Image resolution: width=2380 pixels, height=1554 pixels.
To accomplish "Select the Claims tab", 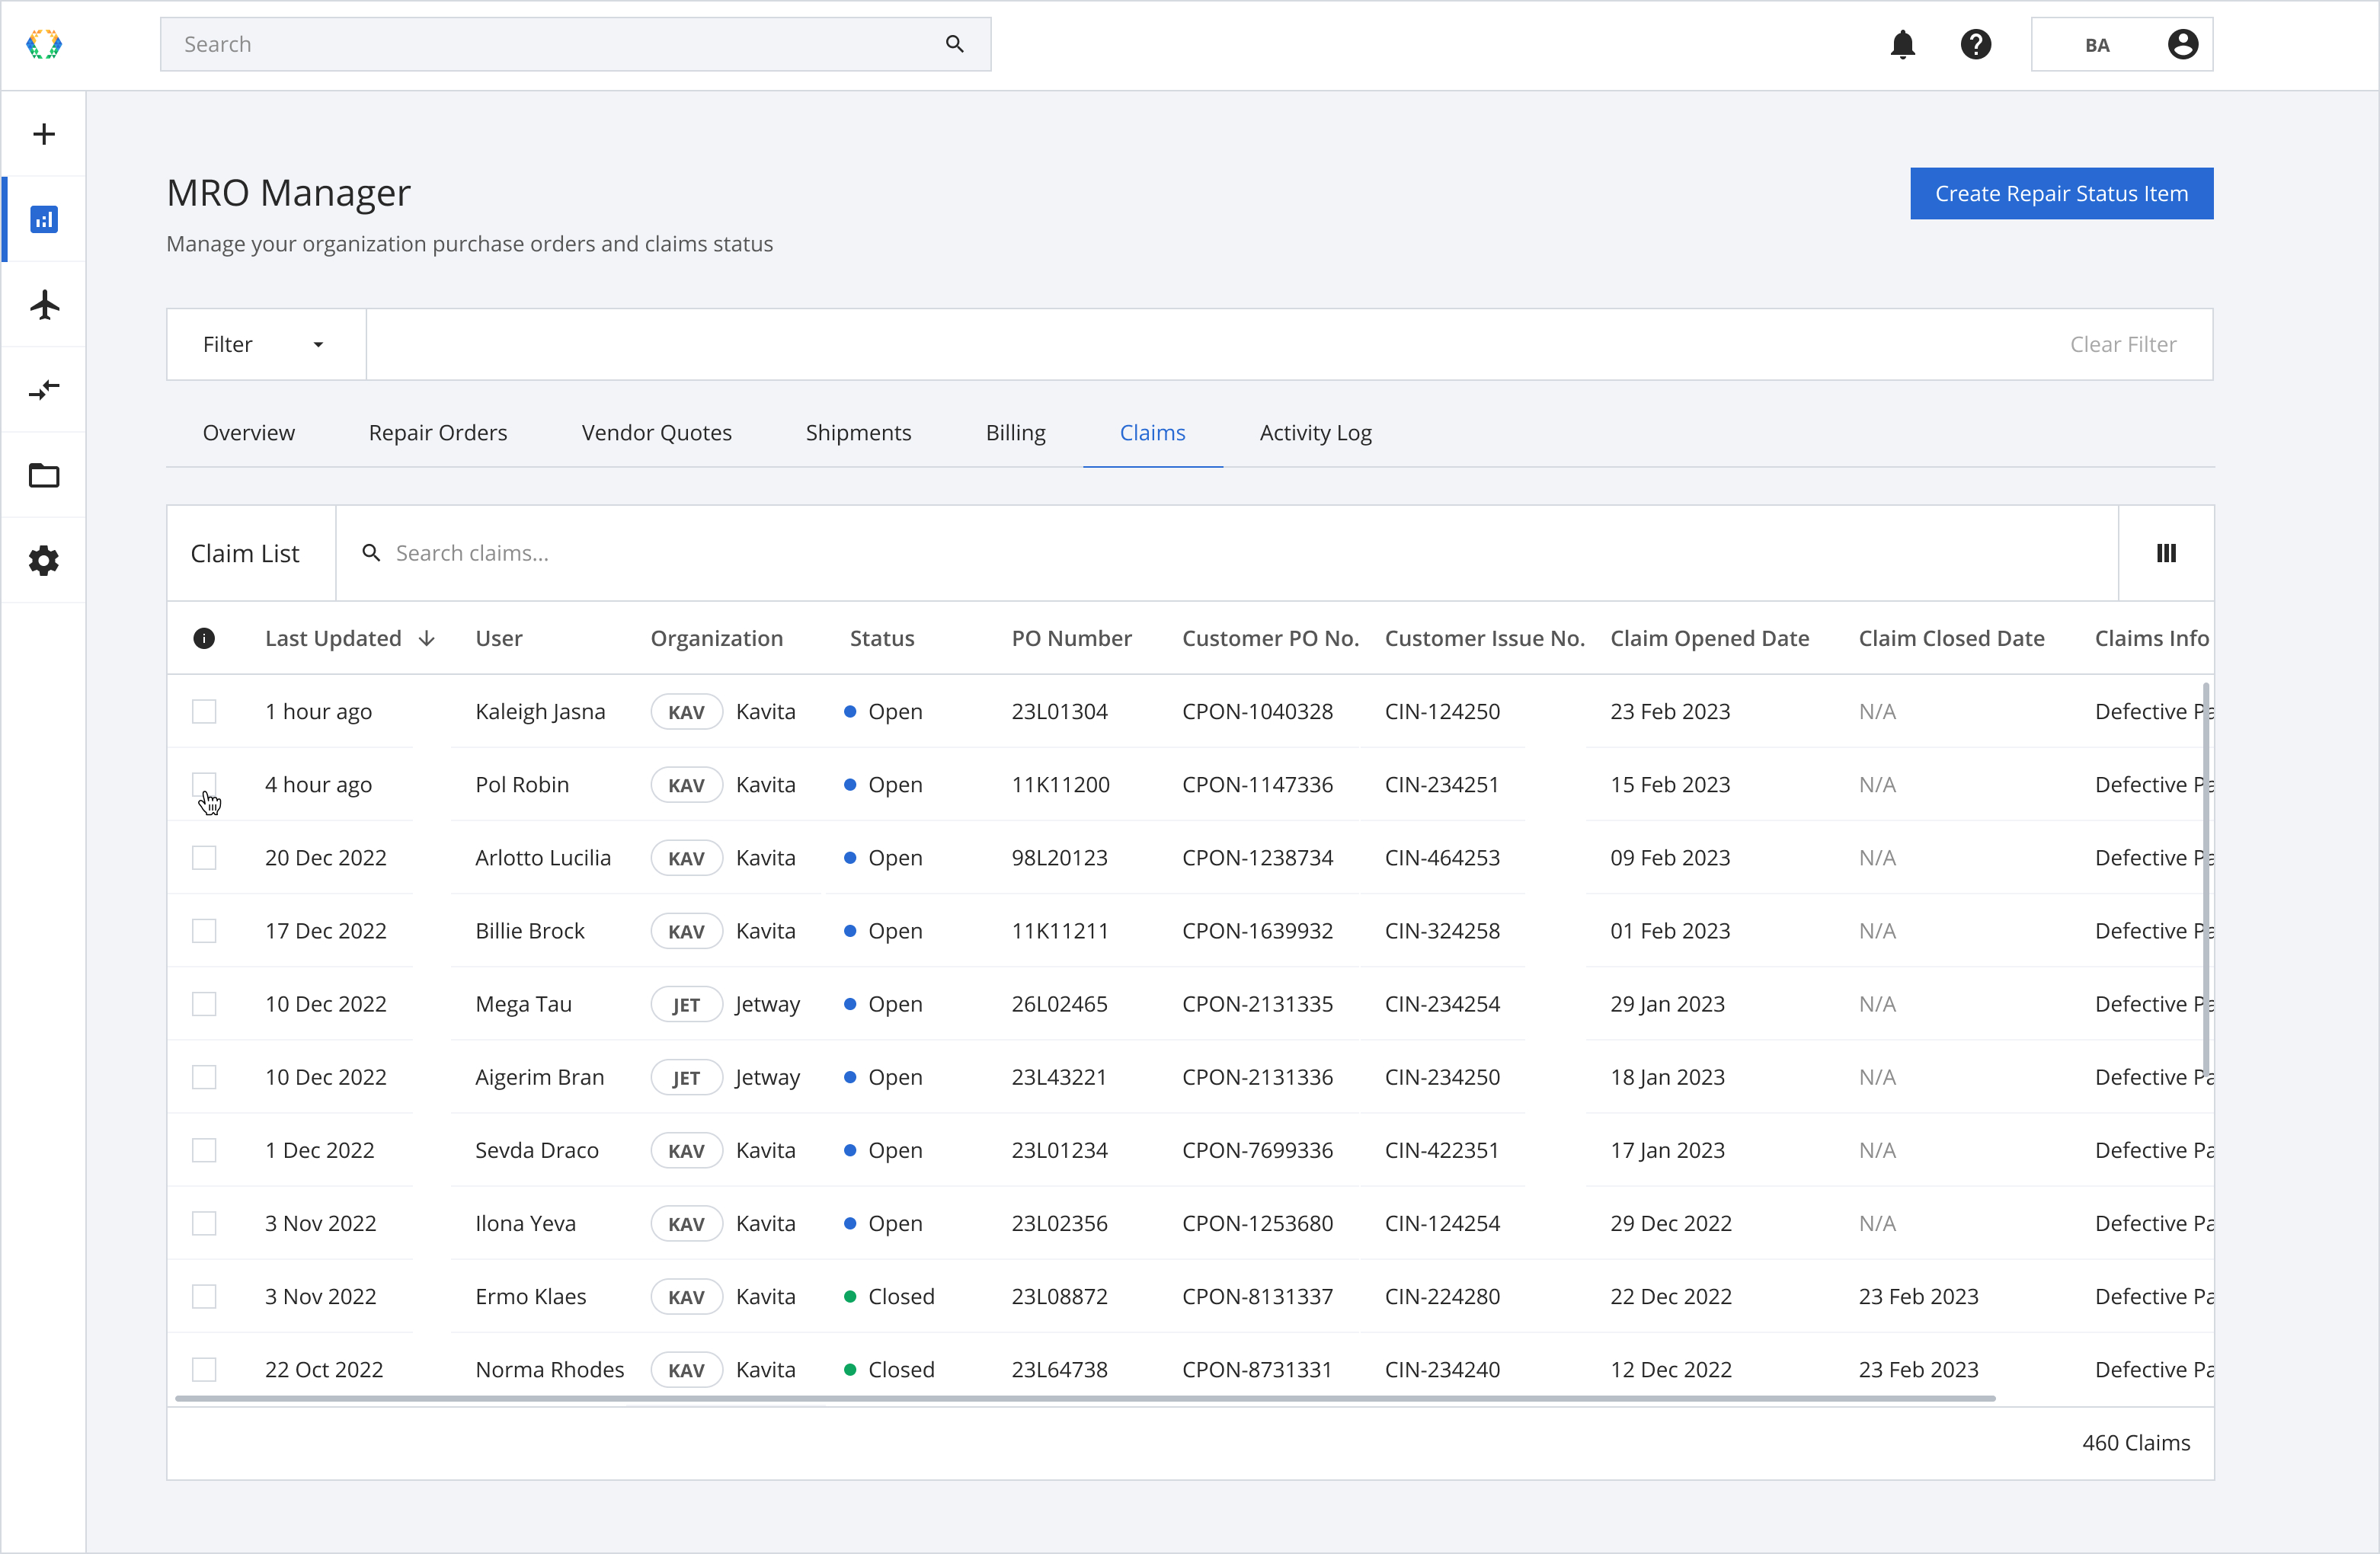I will click(x=1152, y=432).
